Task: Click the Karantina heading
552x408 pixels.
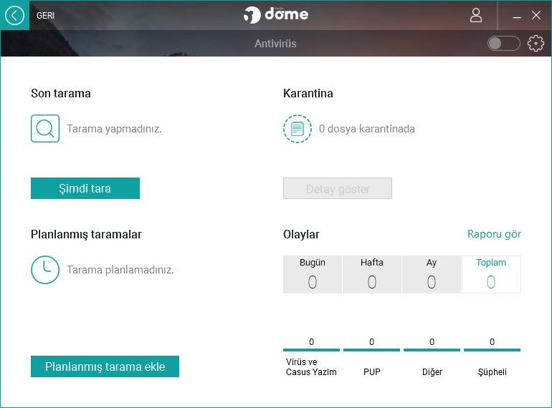Action: (x=308, y=94)
